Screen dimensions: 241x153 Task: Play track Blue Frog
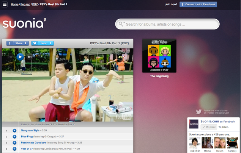tap(14, 137)
